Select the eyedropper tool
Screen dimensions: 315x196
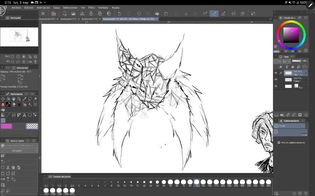click(x=24, y=99)
